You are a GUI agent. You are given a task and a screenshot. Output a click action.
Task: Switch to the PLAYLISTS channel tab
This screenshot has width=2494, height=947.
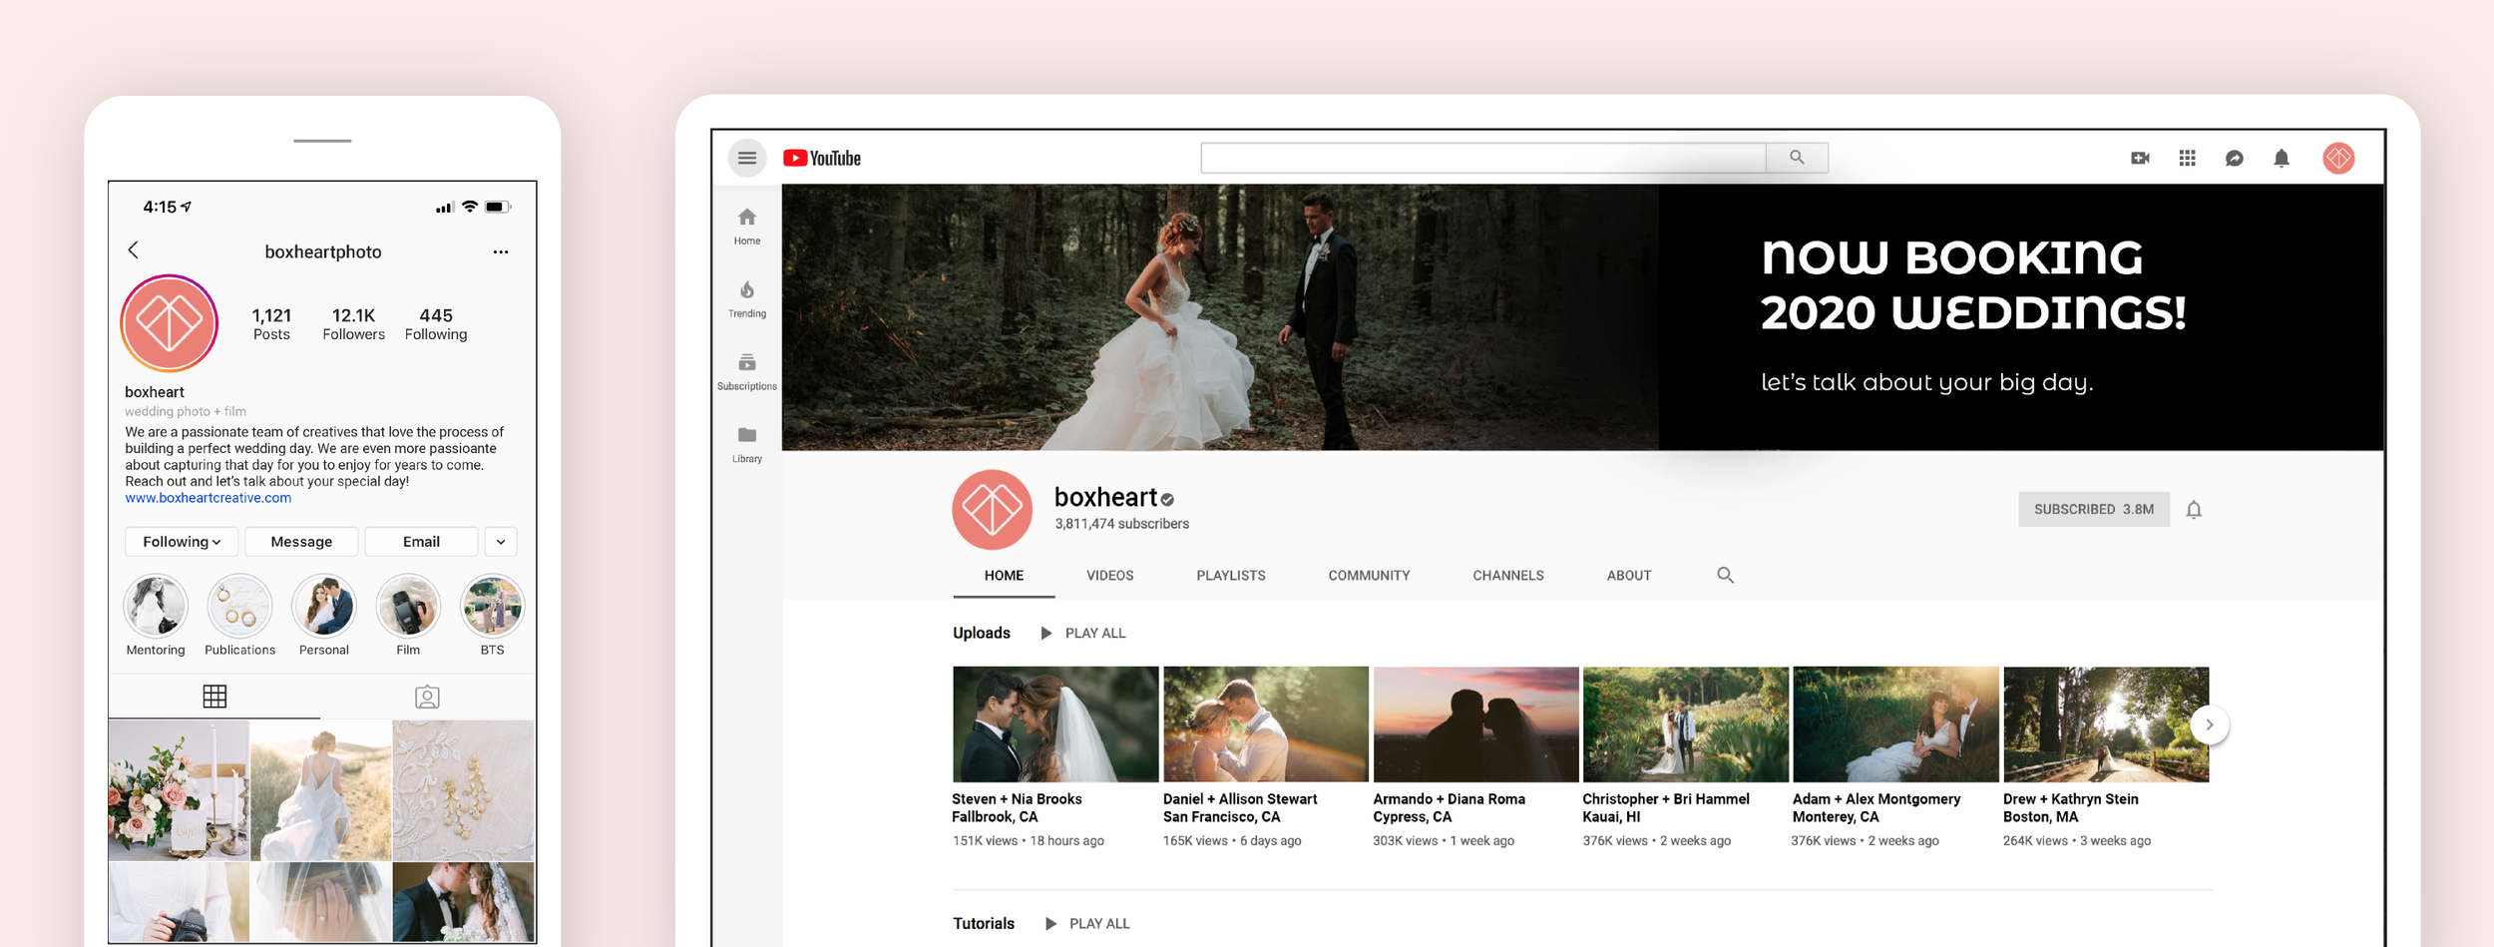[1231, 576]
